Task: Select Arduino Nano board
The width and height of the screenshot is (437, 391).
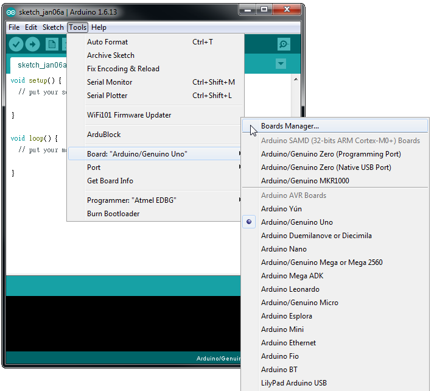Action: (x=335, y=249)
